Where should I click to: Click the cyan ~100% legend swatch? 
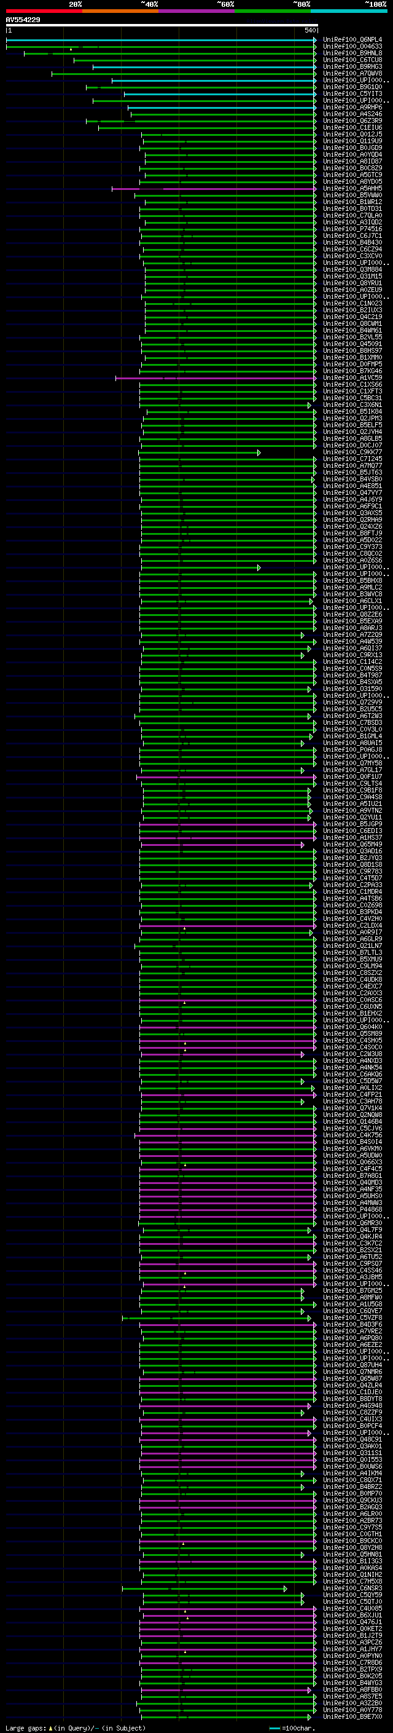coord(349,11)
